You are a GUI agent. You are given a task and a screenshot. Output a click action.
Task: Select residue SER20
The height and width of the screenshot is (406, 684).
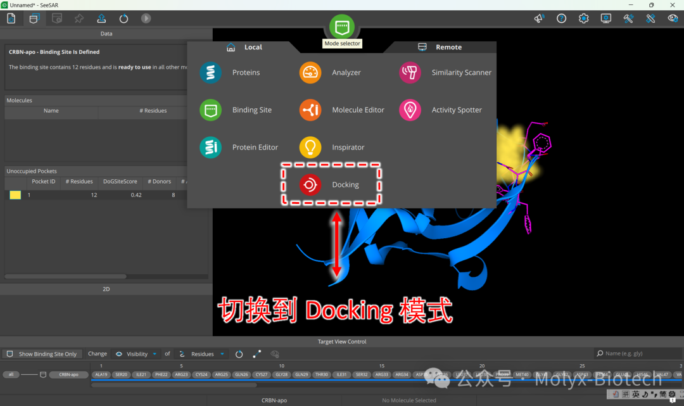(x=121, y=374)
